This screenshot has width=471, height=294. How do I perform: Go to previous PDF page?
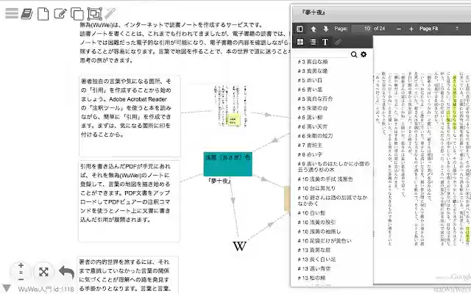[x=314, y=29]
